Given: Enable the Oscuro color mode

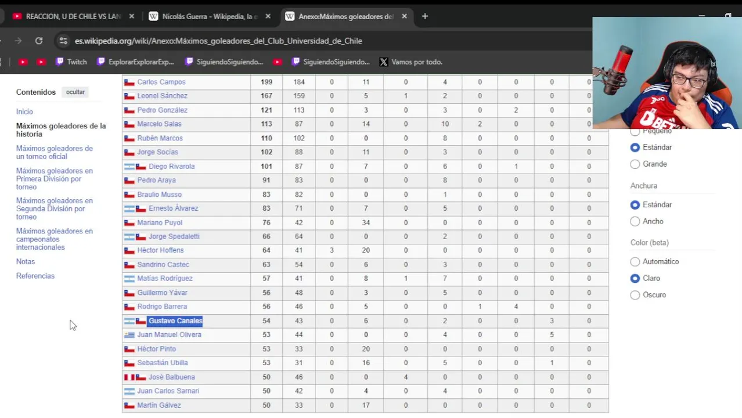Looking at the screenshot, I should click(x=635, y=295).
